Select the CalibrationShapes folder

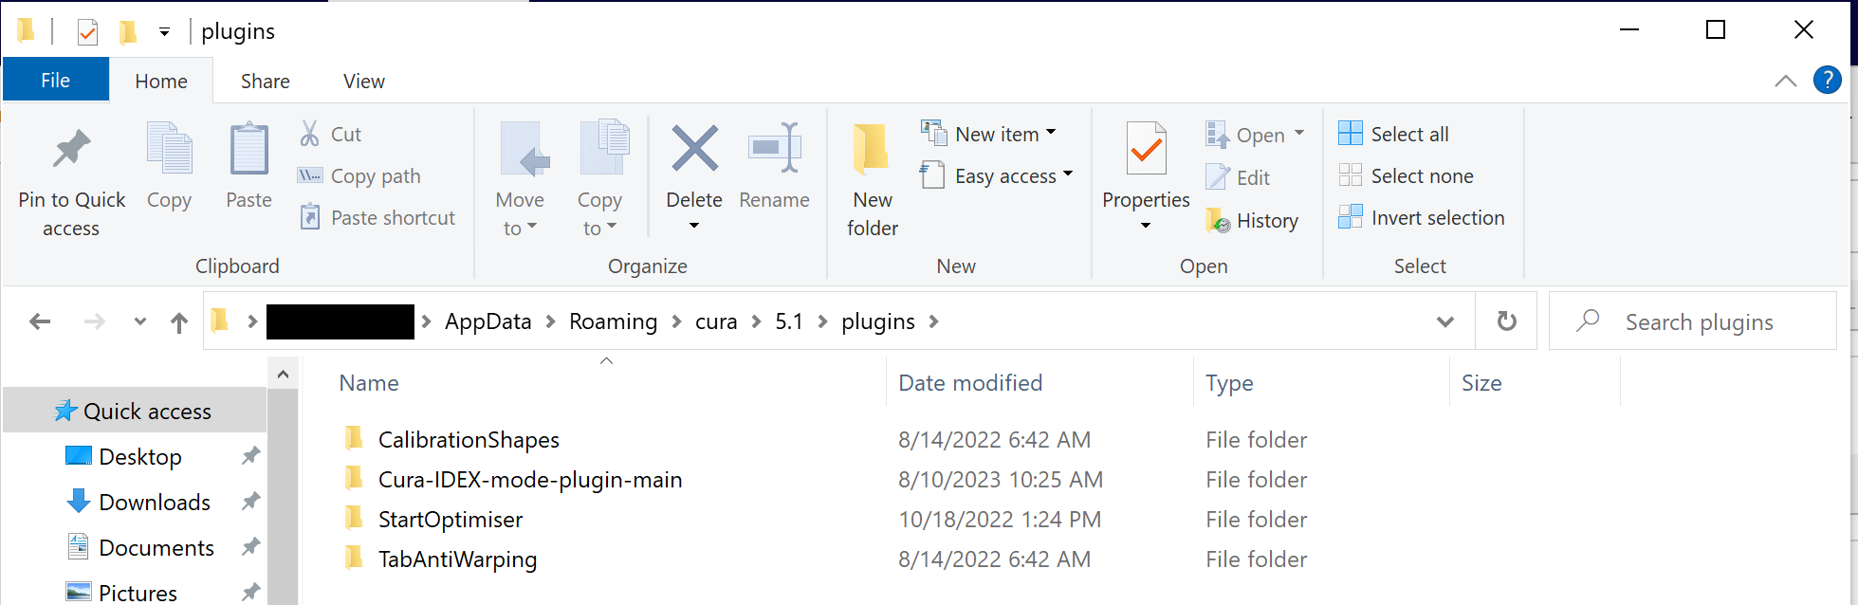click(x=469, y=439)
